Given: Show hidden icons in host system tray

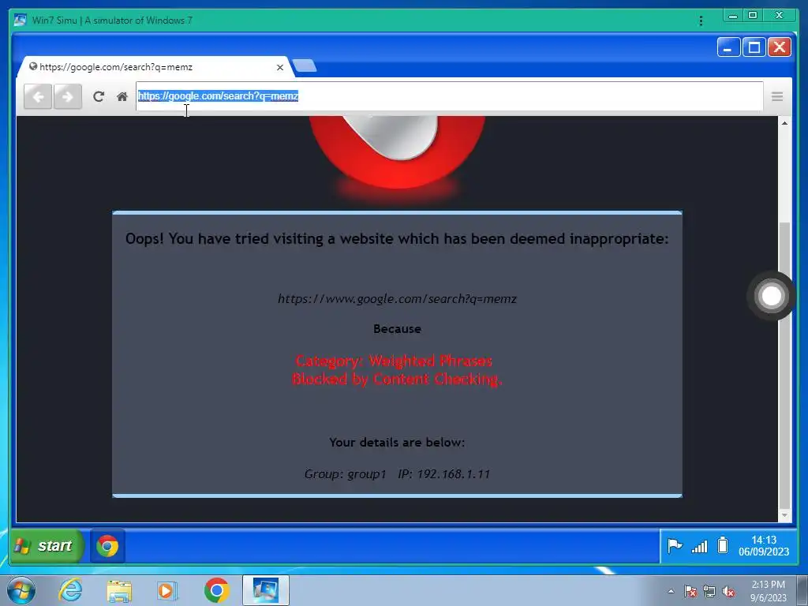Looking at the screenshot, I should pos(671,591).
